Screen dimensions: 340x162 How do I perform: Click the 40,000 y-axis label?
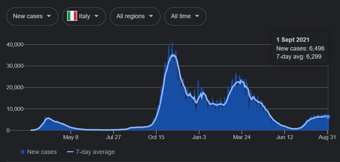pyautogui.click(x=14, y=44)
